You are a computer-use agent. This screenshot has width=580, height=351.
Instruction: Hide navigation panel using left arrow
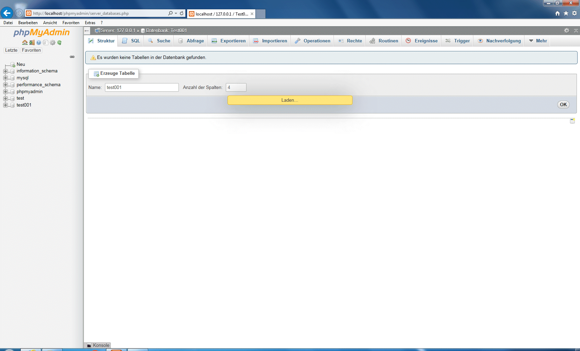[x=87, y=31]
